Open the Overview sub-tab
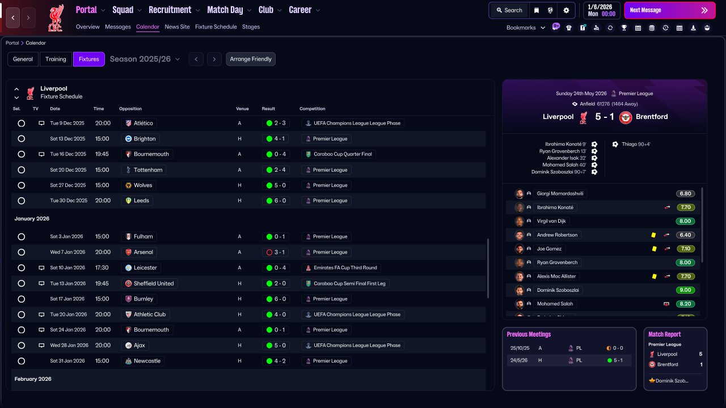The image size is (726, 408). (x=87, y=27)
